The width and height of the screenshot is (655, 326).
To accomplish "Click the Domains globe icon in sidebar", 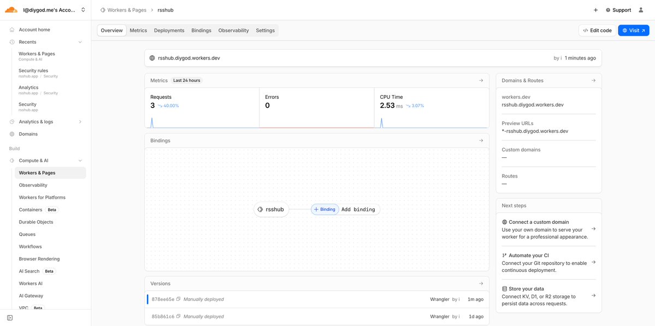I will [x=11, y=134].
